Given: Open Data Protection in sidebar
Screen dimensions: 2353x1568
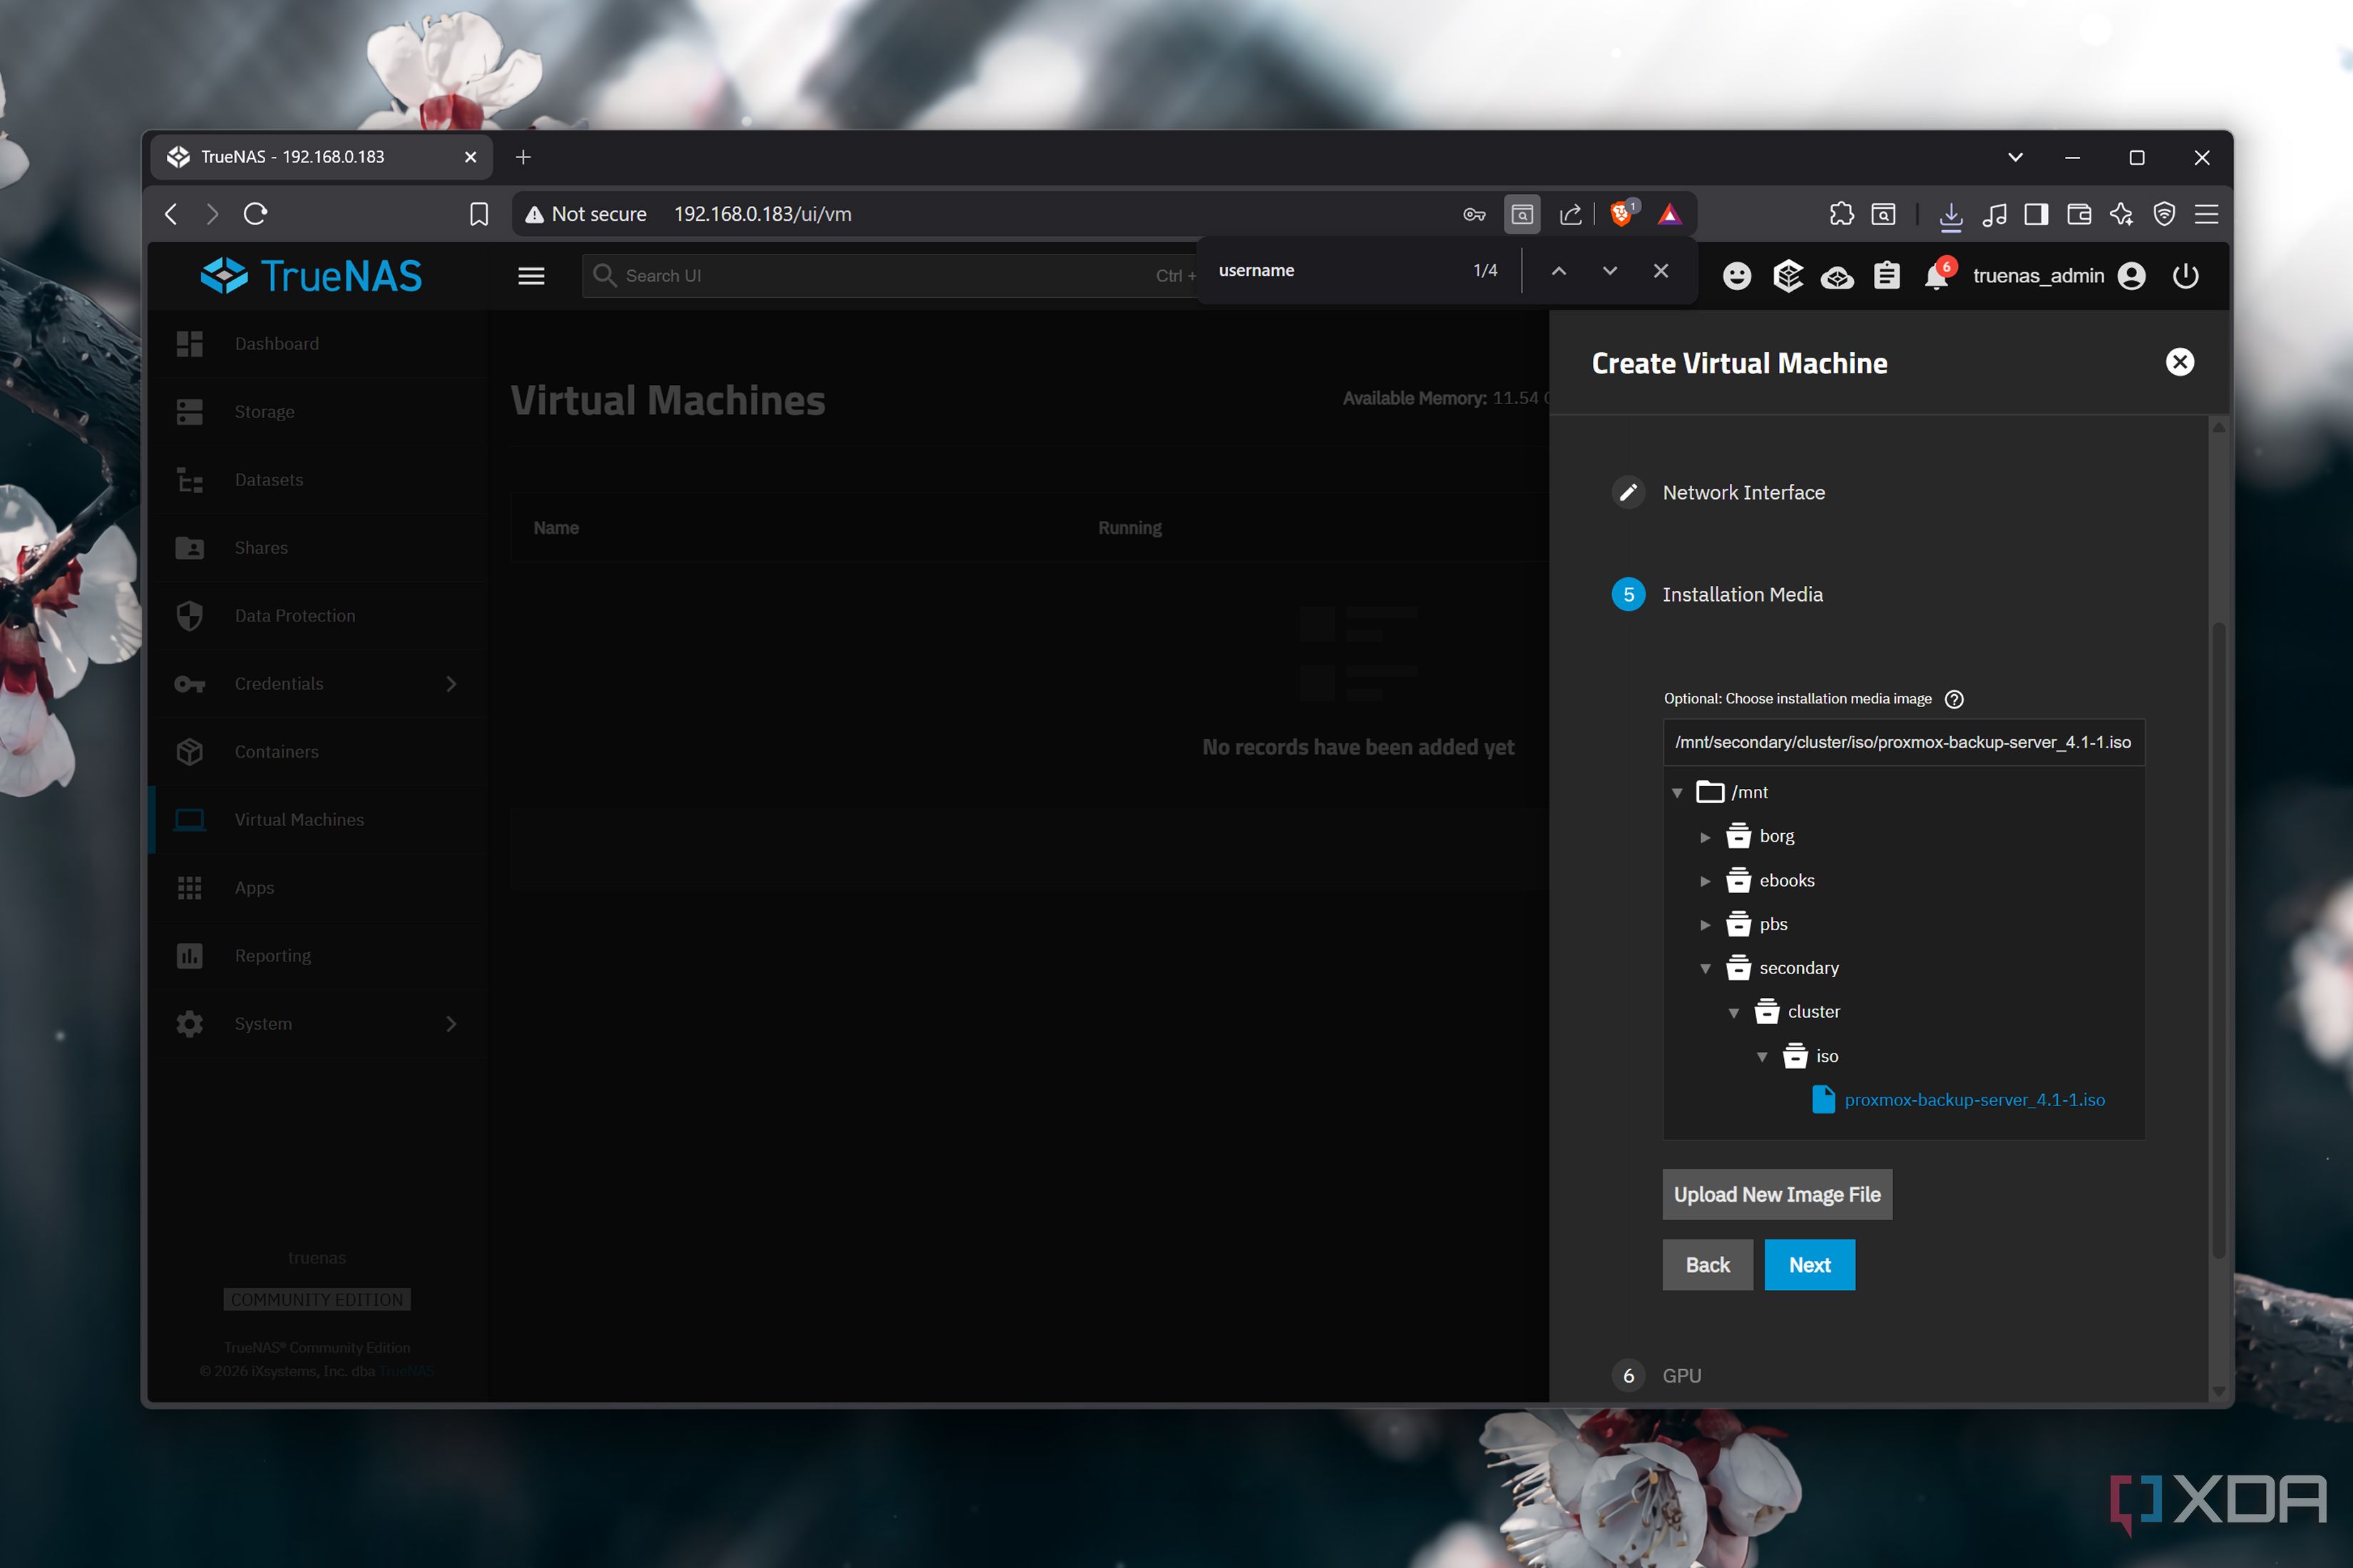Looking at the screenshot, I should tap(318, 615).
